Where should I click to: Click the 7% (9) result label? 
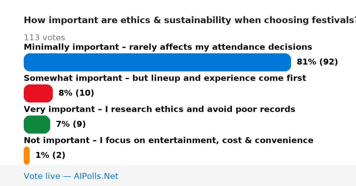71,124
